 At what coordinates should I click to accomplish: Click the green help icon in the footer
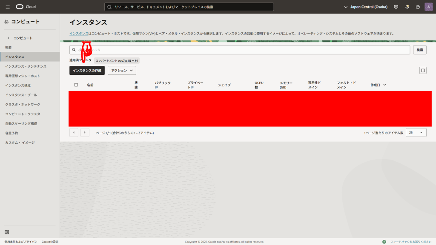384,242
